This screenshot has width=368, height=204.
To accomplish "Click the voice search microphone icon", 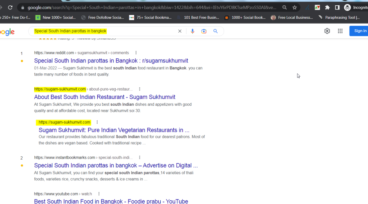I will [193, 31].
